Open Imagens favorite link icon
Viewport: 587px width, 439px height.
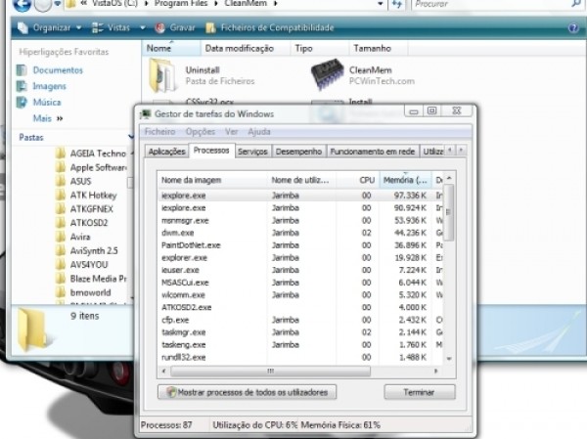[x=23, y=86]
